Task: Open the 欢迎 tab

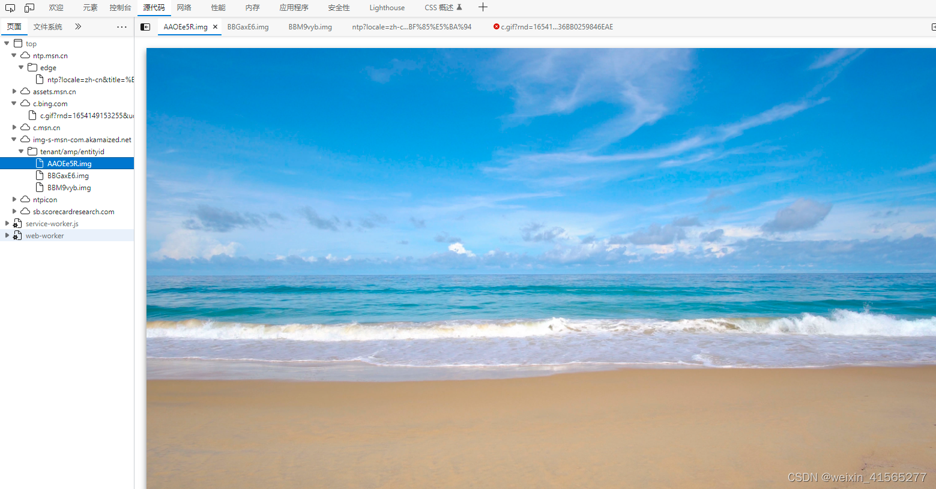Action: click(56, 8)
